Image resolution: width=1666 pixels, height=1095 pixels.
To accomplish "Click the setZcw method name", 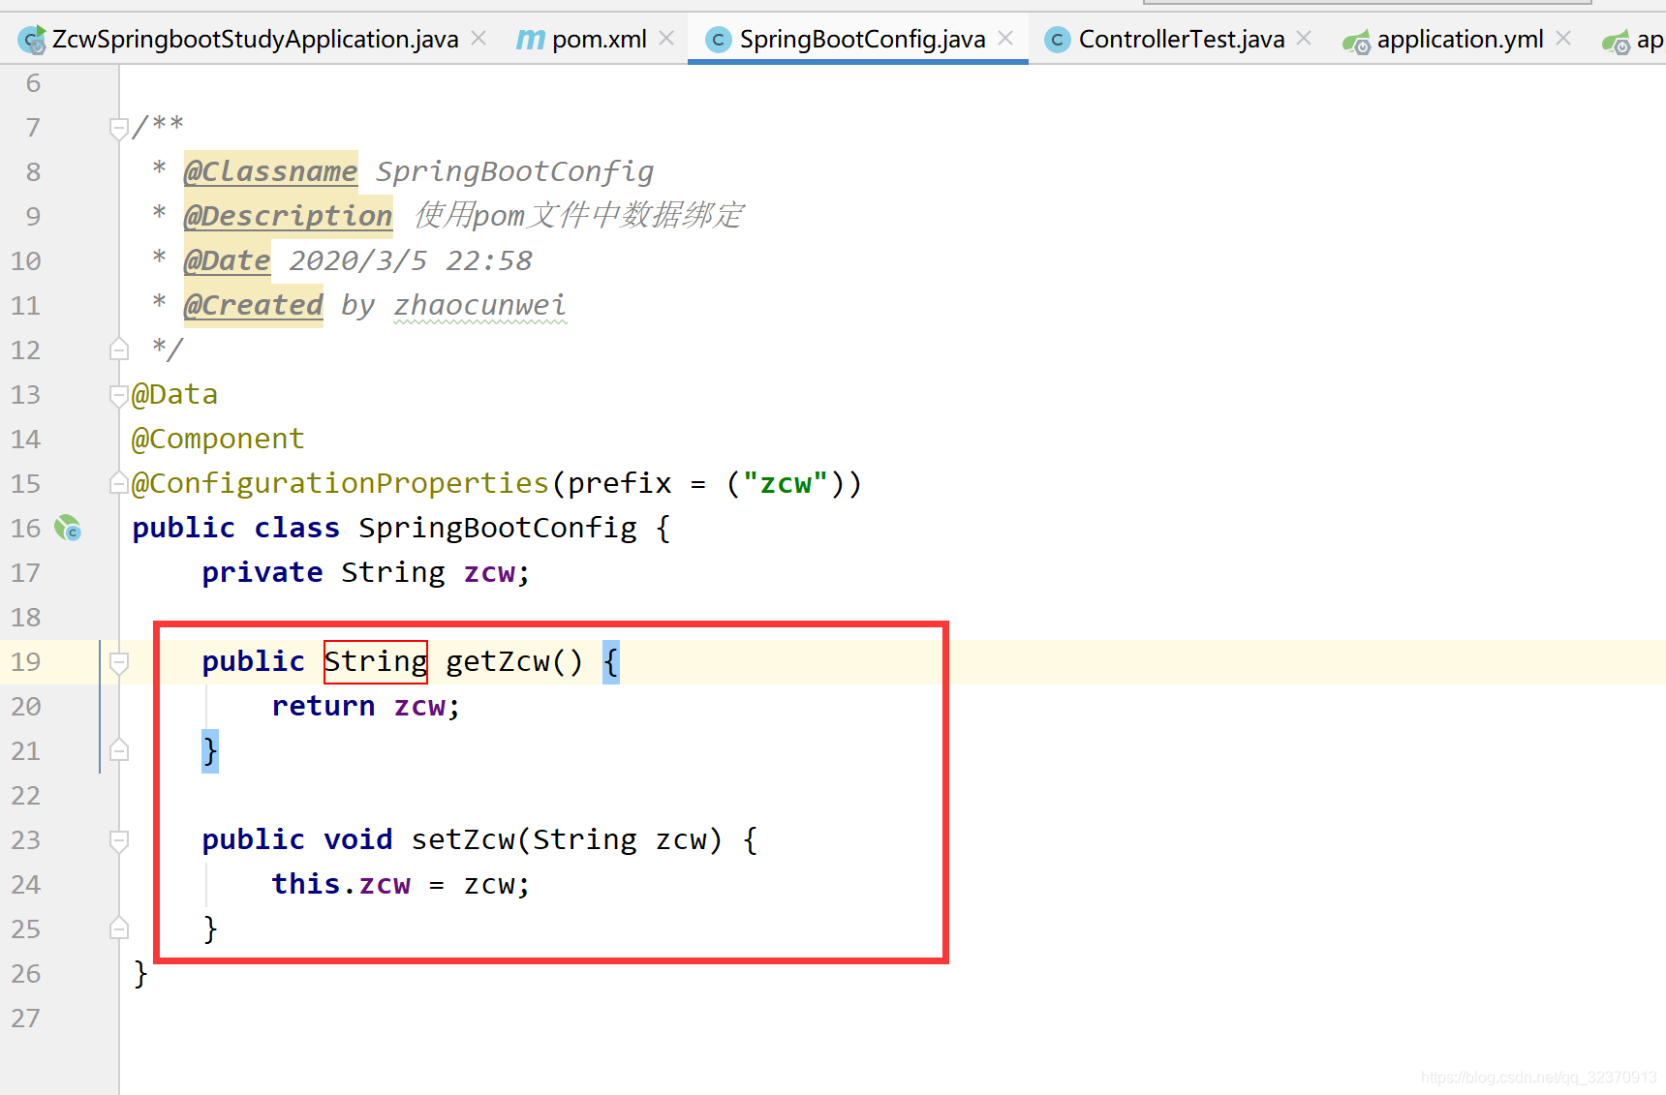I will pyautogui.click(x=463, y=839).
